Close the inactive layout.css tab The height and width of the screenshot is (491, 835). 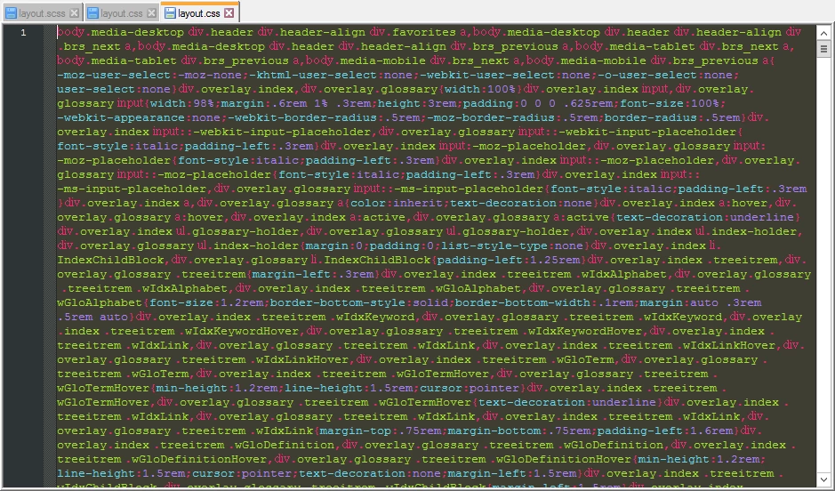(152, 13)
